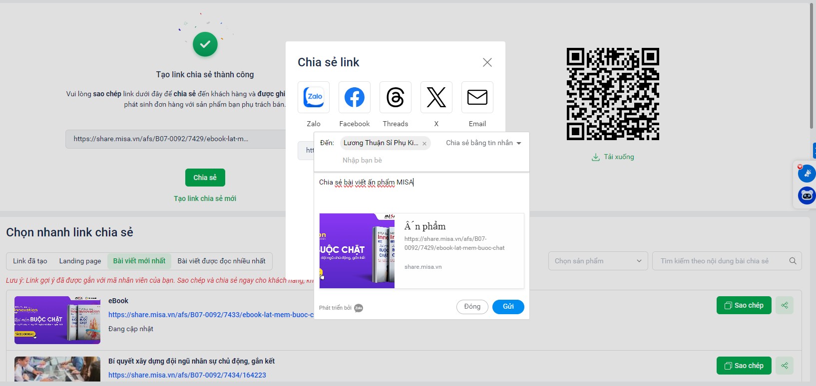816x386 pixels.
Task: Select the Threads share icon
Action: pyautogui.click(x=396, y=97)
